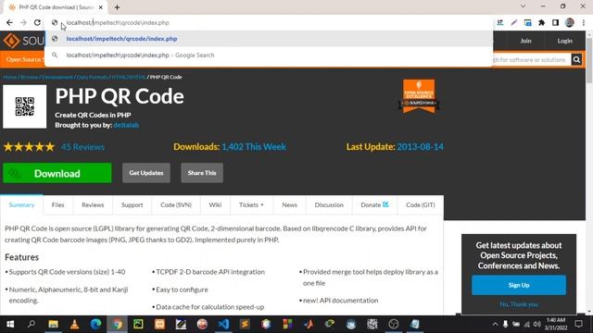Open the tab search chevron in title bar

[x=523, y=6]
